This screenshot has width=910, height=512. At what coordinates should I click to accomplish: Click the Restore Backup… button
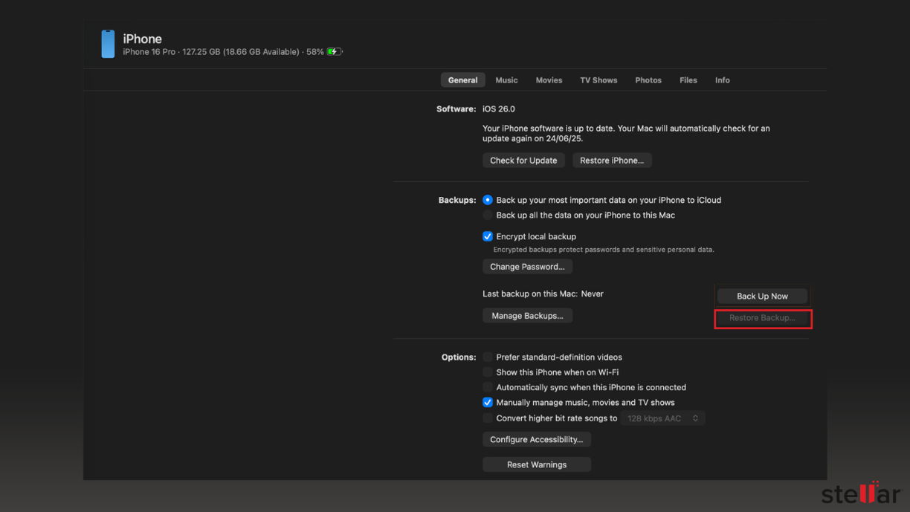(762, 318)
